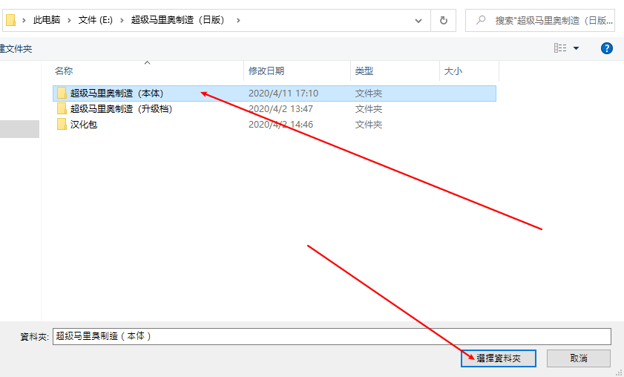The image size is (624, 377).
Task: Click the new folder toolbar button
Action: tap(16, 48)
